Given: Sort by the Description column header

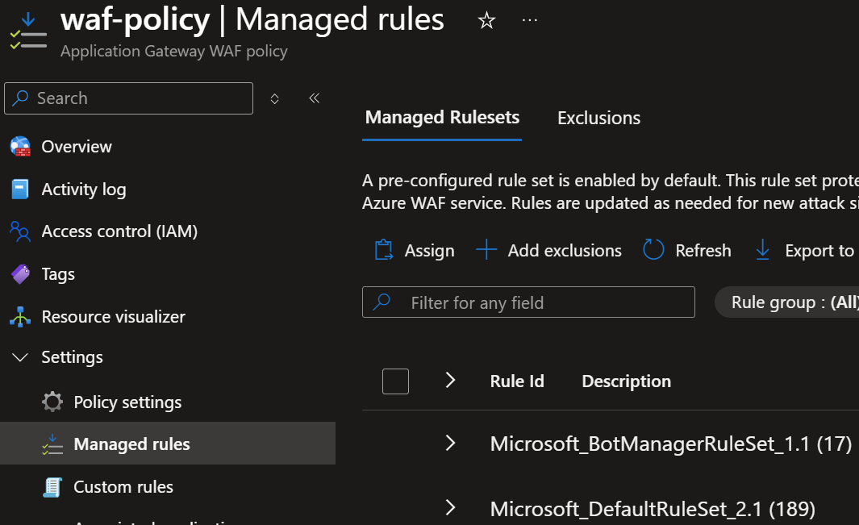Looking at the screenshot, I should coord(626,381).
